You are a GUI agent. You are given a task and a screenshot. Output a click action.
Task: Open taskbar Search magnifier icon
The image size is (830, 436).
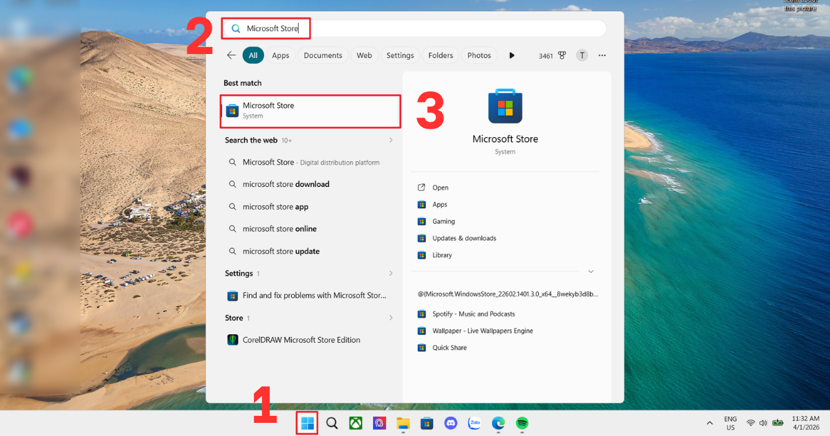click(332, 423)
